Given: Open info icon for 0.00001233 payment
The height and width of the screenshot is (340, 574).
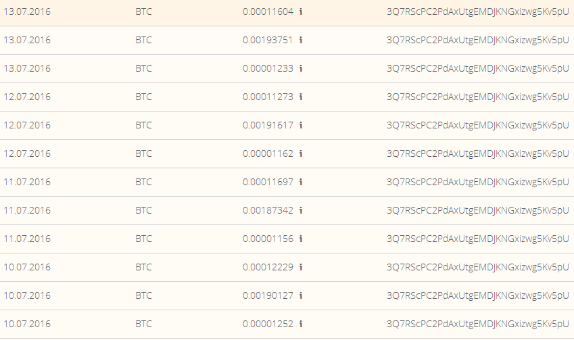Looking at the screenshot, I should point(301,68).
